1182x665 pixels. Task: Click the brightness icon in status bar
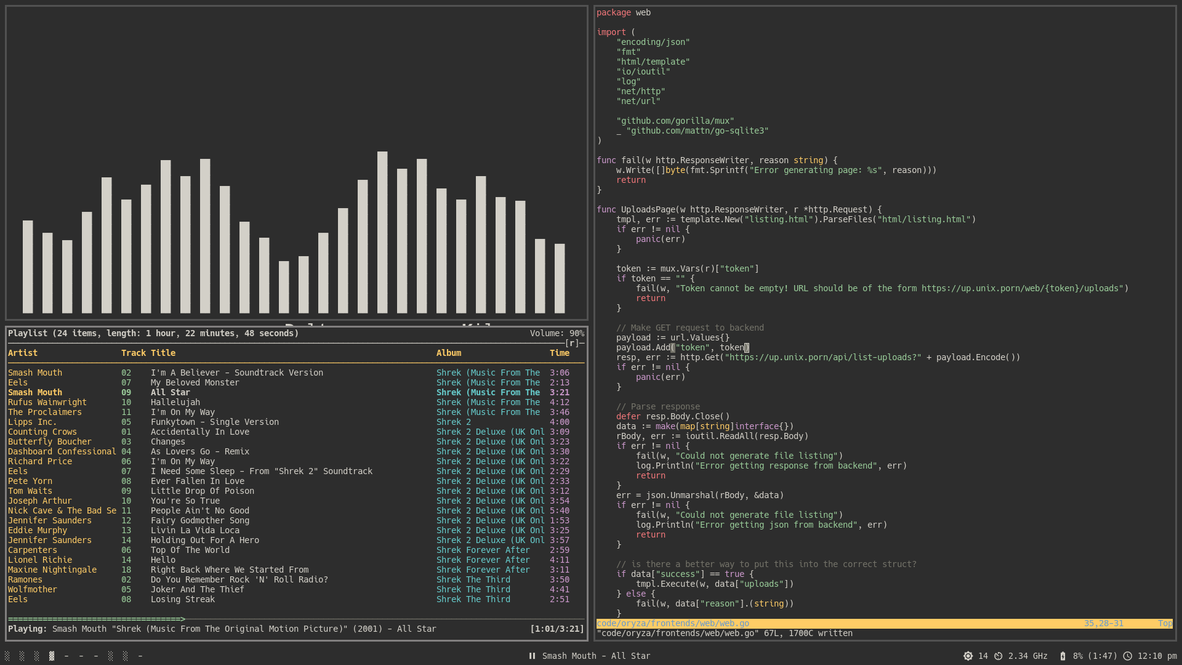(x=968, y=656)
